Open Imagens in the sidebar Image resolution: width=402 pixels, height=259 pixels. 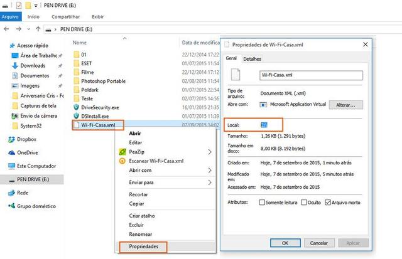30,86
